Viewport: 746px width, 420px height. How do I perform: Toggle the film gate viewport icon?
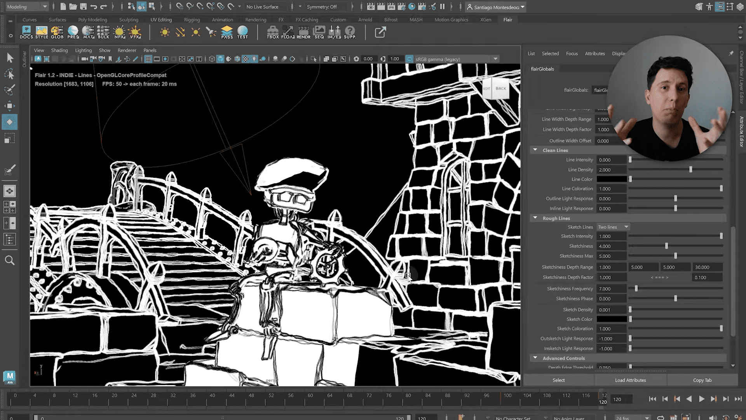[157, 59]
